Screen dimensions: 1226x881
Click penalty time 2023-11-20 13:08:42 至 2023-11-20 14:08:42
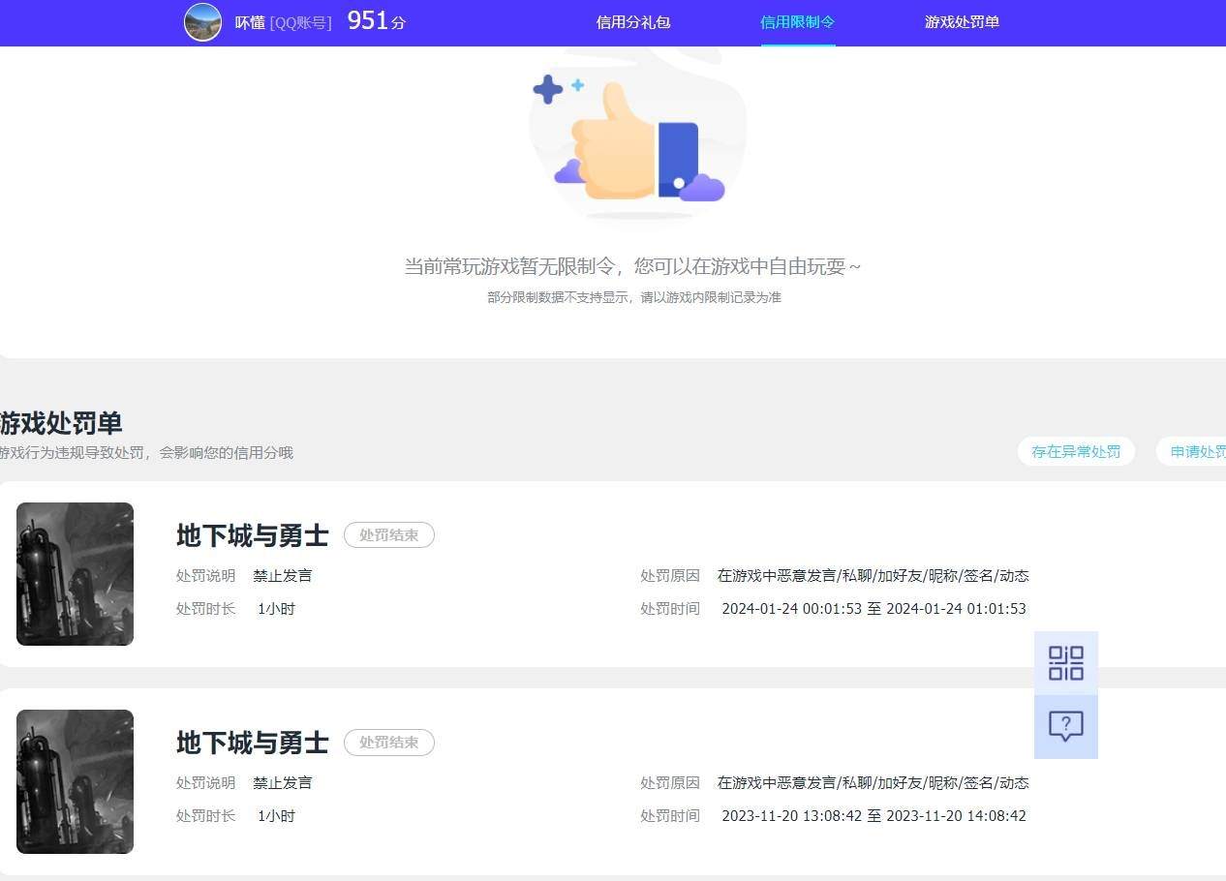click(x=874, y=816)
